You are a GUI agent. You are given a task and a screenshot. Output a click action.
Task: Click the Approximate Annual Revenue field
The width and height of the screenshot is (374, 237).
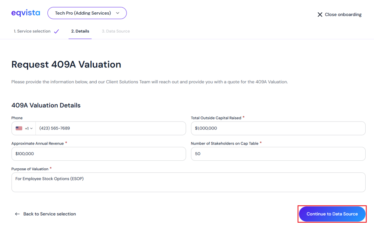click(99, 154)
